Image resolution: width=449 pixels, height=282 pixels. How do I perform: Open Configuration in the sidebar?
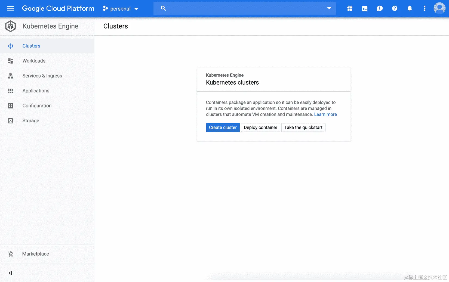pos(47,106)
